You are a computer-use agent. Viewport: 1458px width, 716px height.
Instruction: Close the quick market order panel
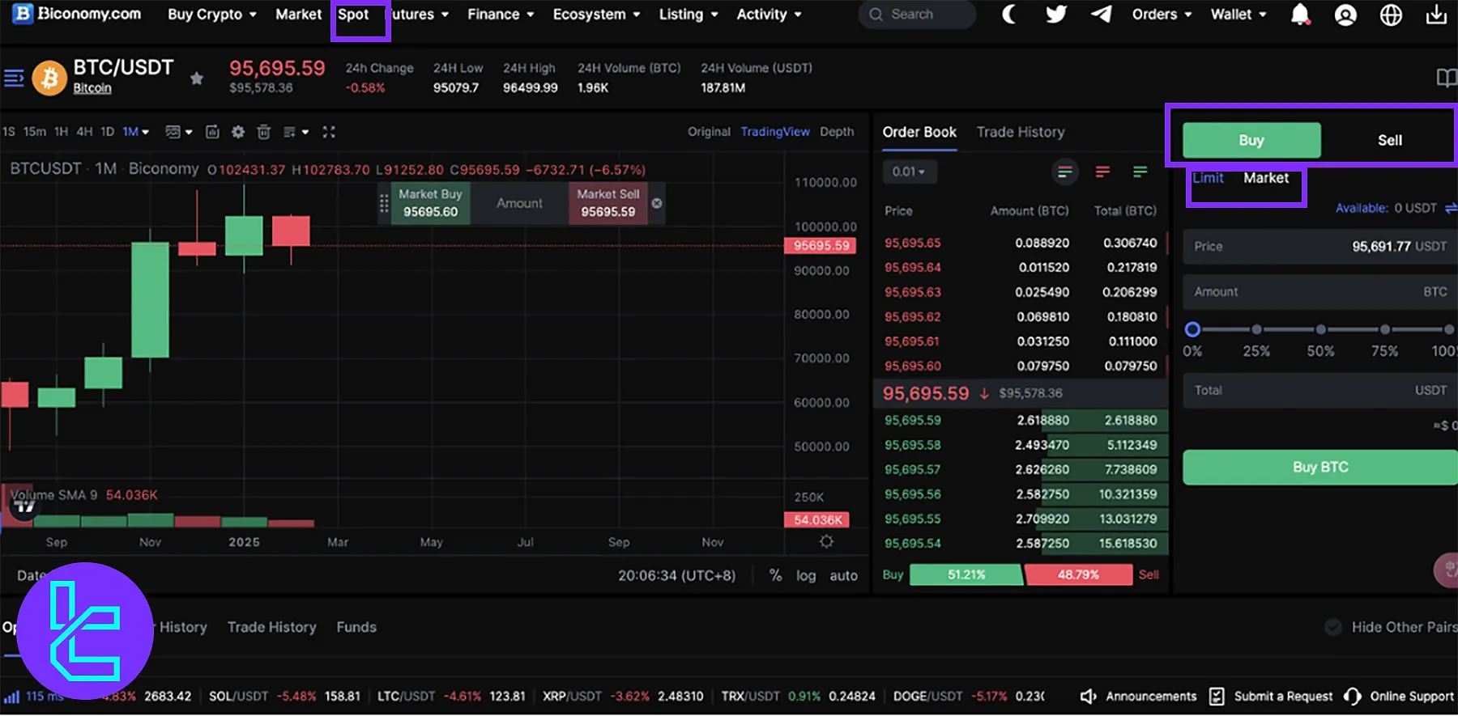click(657, 203)
